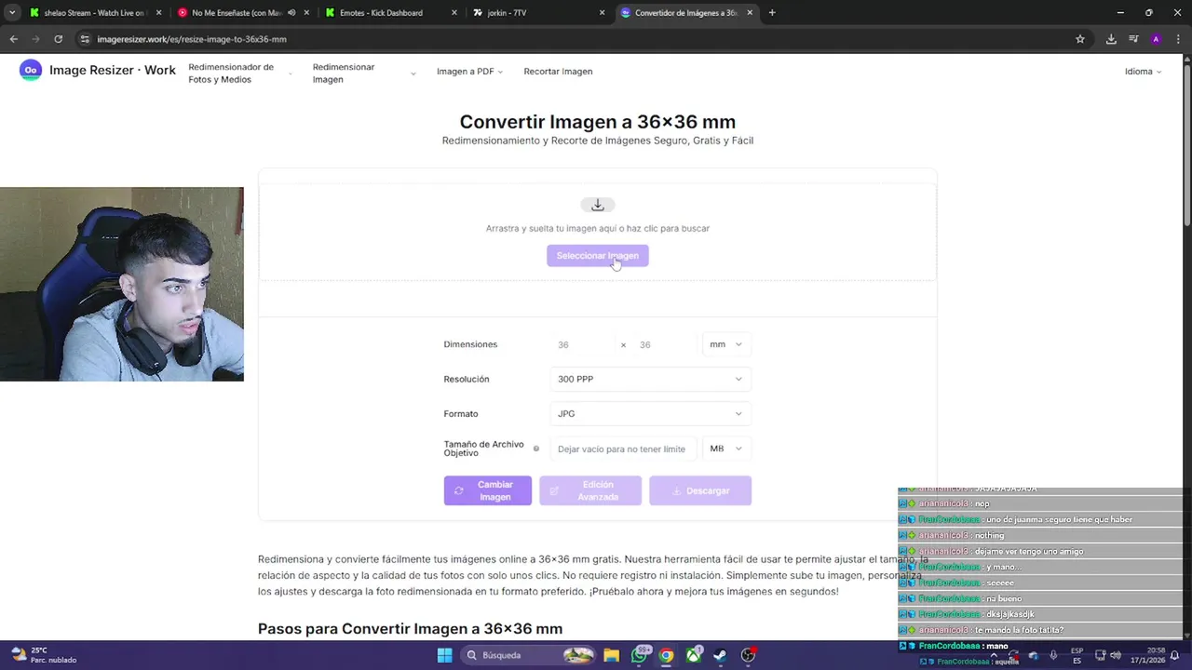Open the volume speaker icon in tray

(x=1116, y=655)
